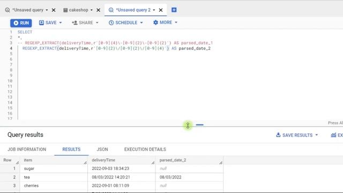Select the tea cell
Viewport: 343px width, 193px height.
(54, 177)
